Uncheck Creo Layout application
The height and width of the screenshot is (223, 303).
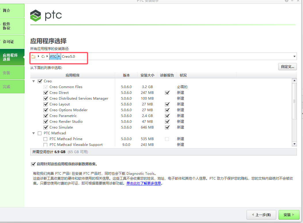coord(46,105)
